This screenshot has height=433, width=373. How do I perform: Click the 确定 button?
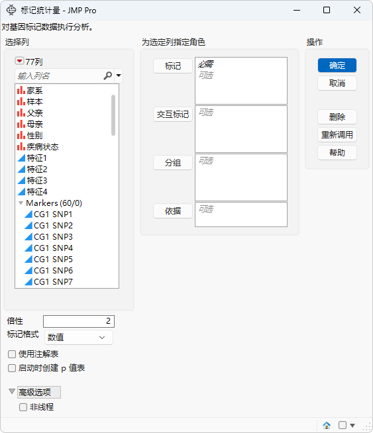337,66
